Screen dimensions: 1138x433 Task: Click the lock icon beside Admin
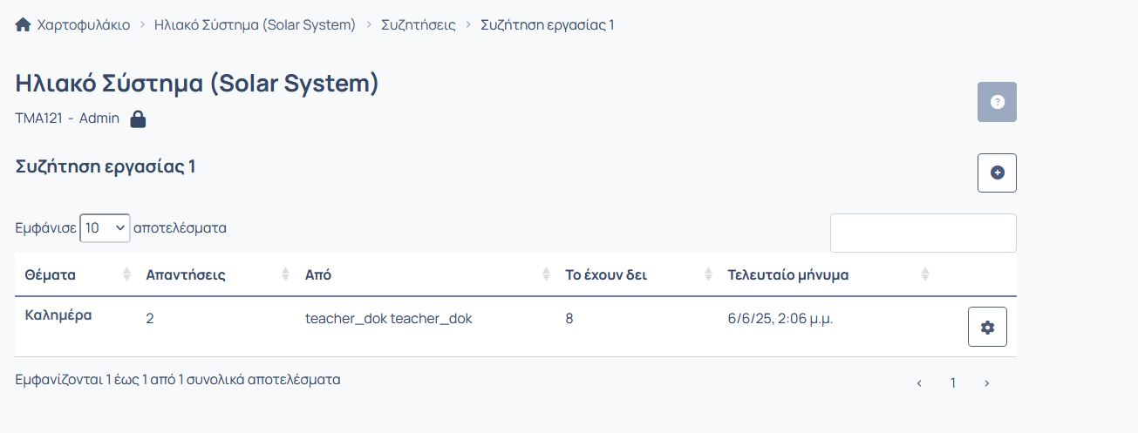(138, 119)
